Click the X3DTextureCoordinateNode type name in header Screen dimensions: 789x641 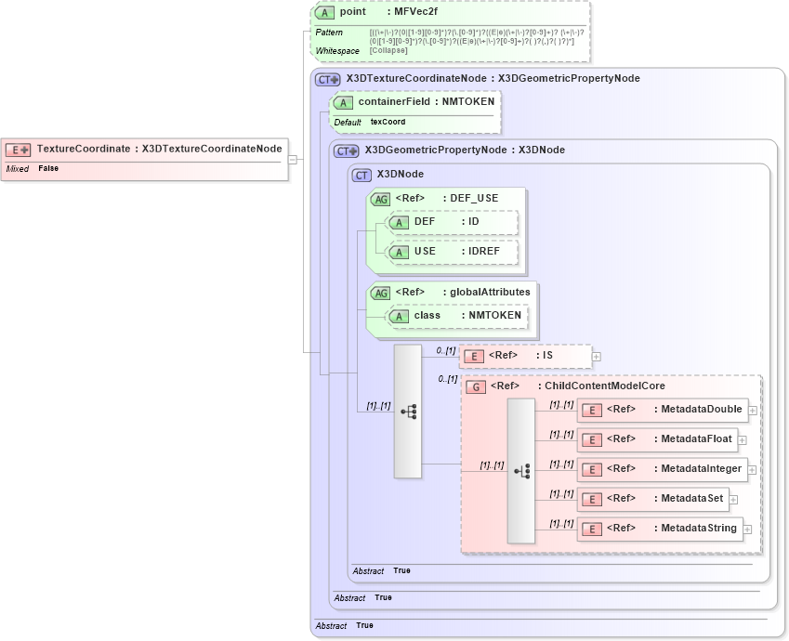click(x=416, y=78)
